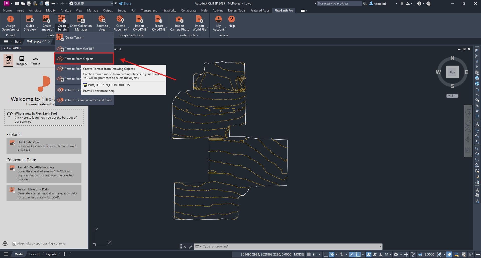
Task: Click the workspace switching gear in status bar
Action: point(396,254)
